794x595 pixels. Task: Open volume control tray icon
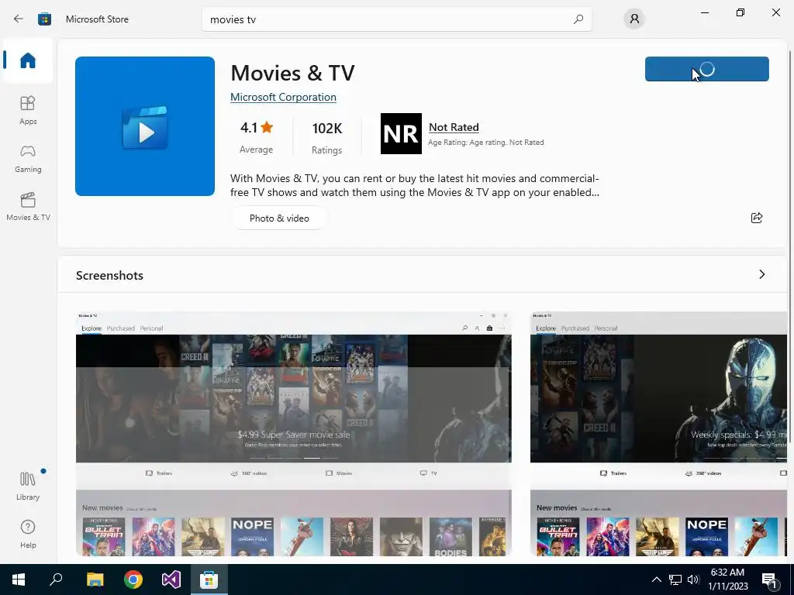(693, 580)
